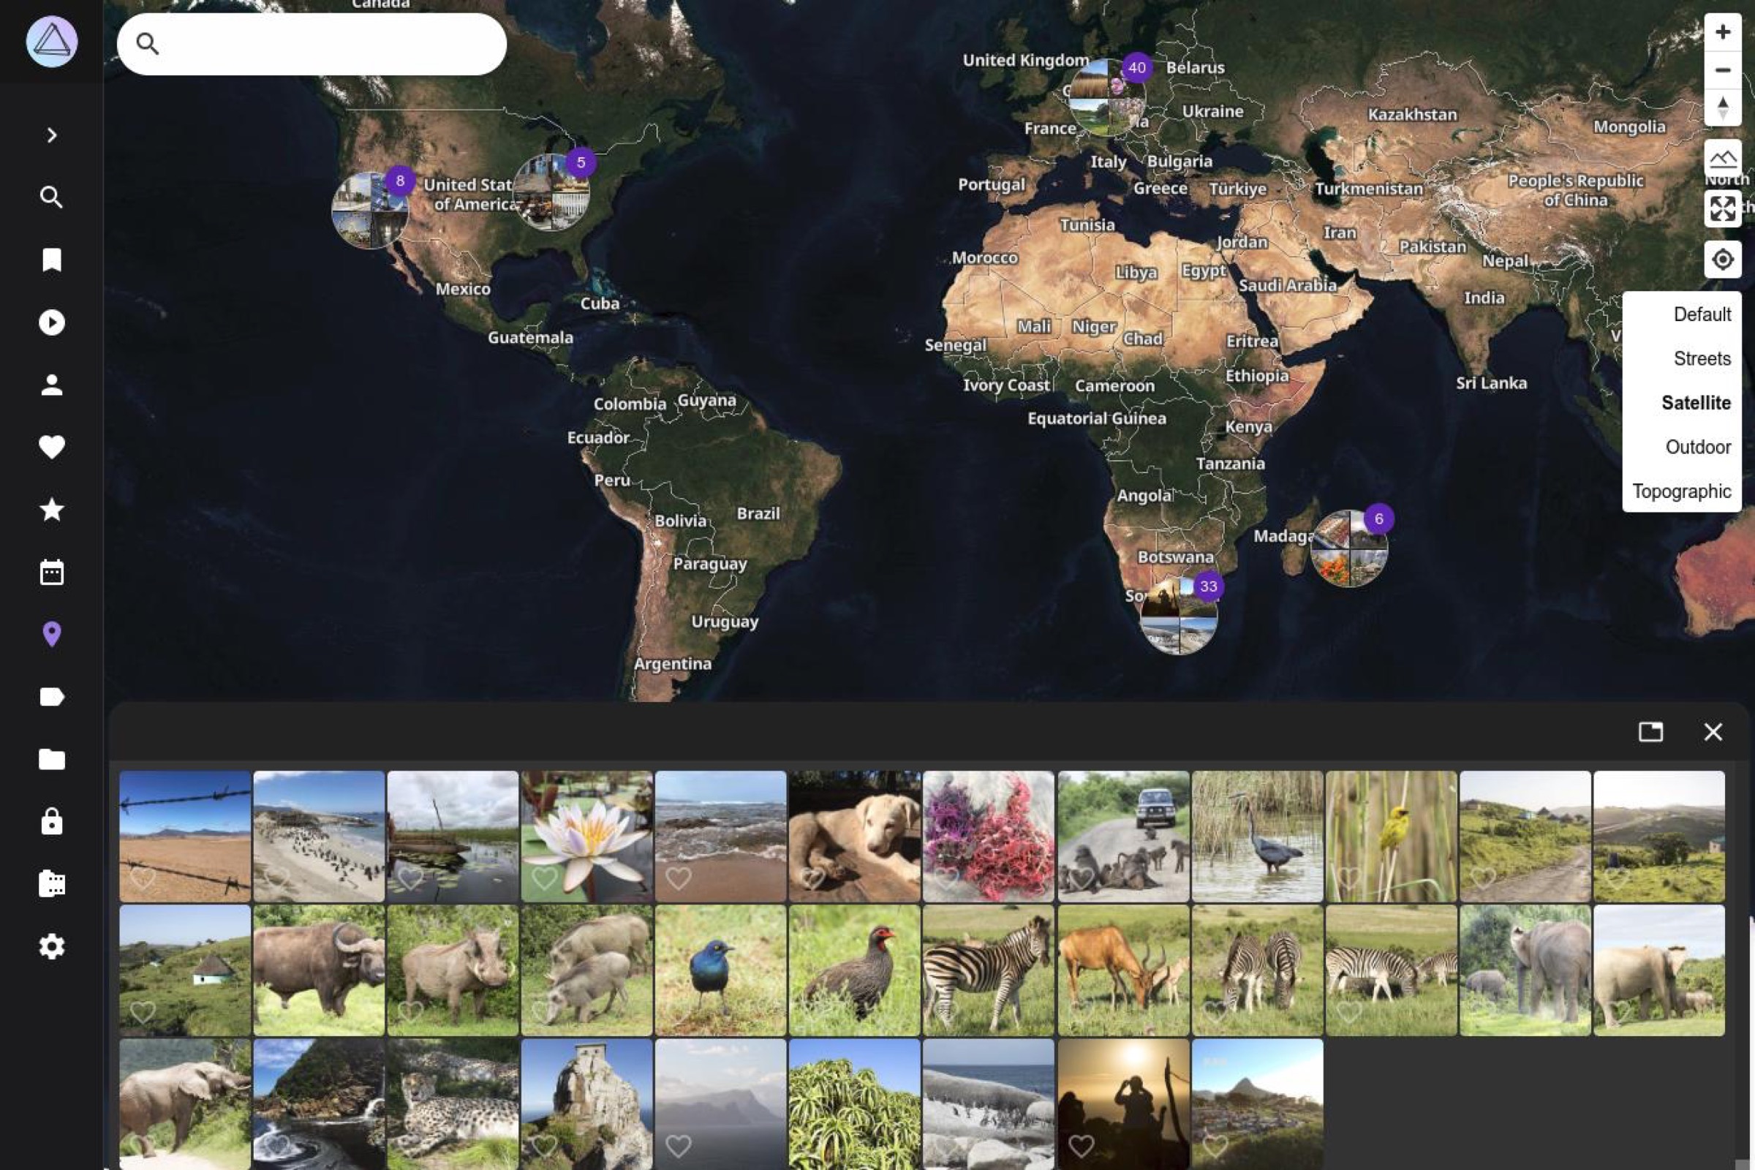Screen dimensions: 1755x1170
Task: Enter fullscreen map mode
Action: [x=1722, y=208]
